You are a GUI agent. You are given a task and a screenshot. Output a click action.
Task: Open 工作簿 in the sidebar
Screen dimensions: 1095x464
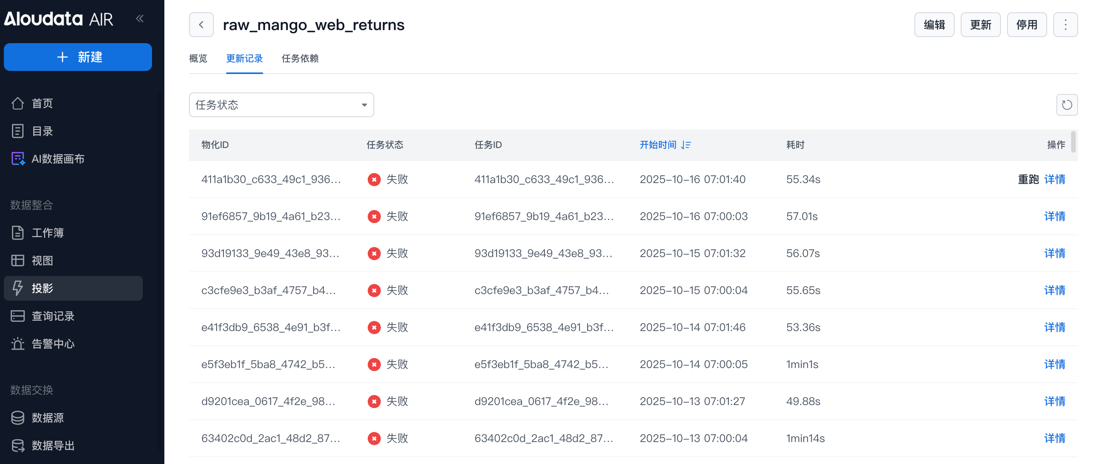coord(47,233)
